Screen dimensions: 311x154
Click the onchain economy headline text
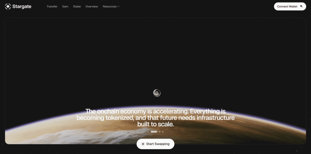[x=155, y=118]
